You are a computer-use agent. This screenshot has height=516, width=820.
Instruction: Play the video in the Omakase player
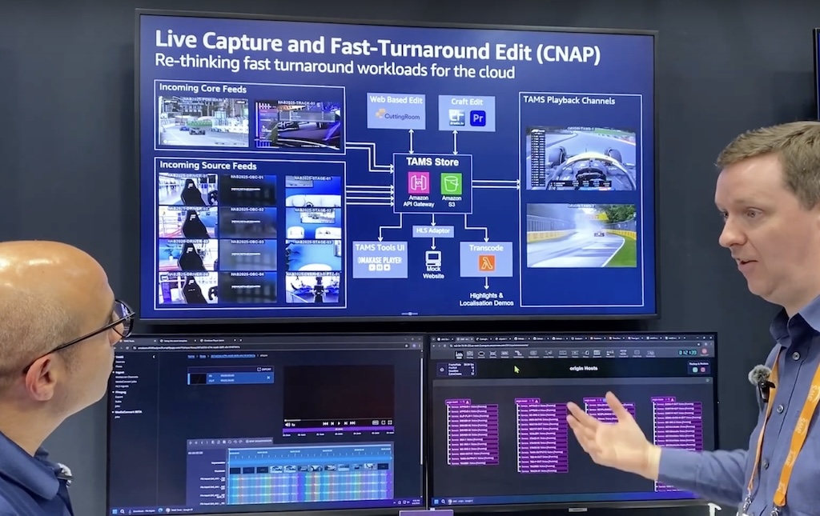(339, 423)
